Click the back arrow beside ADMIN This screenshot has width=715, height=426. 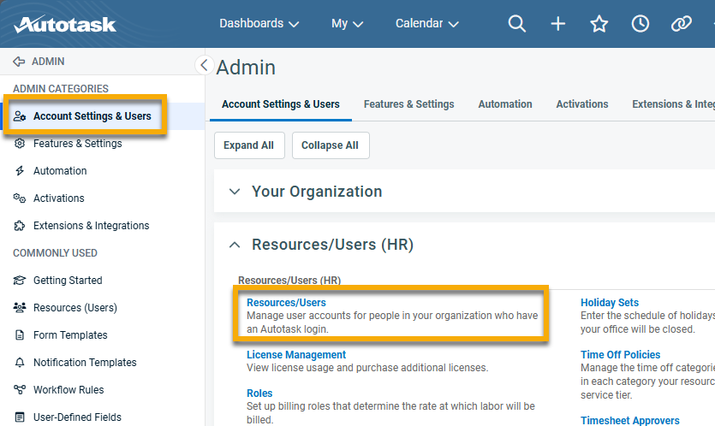(19, 62)
